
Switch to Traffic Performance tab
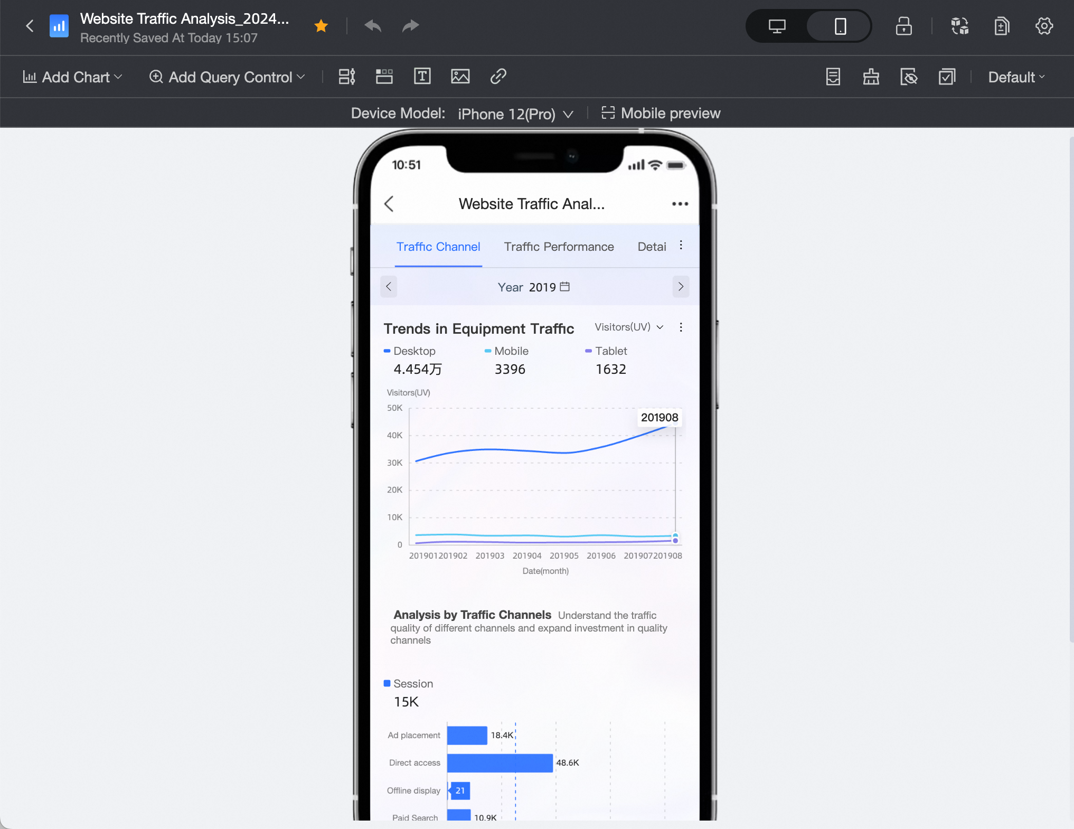pos(559,247)
